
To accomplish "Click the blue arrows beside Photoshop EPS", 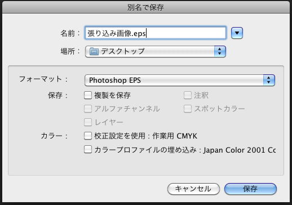I will coord(269,80).
